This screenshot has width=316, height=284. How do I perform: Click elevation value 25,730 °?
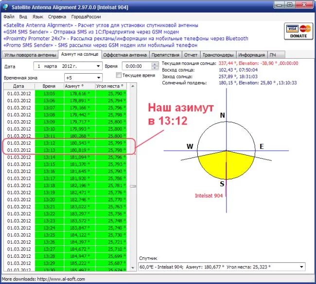pyautogui.click(x=111, y=235)
